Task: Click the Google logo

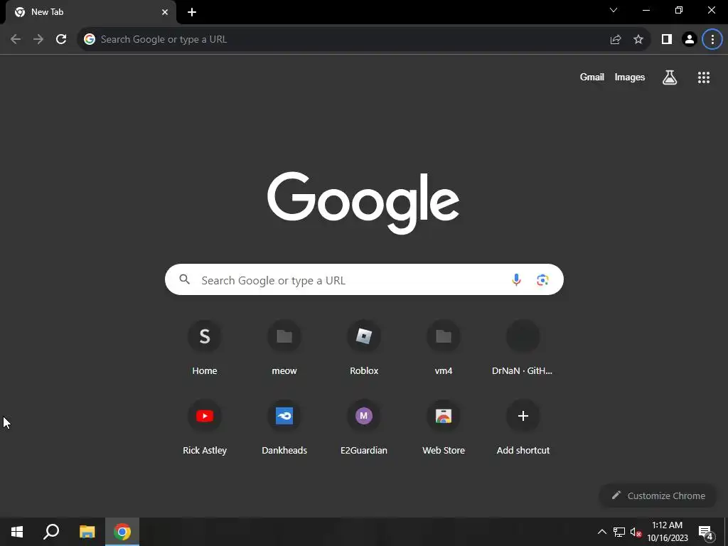Action: pyautogui.click(x=363, y=203)
